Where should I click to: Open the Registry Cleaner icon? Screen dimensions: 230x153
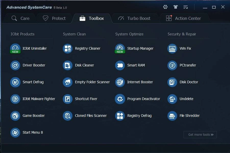[x=68, y=49]
